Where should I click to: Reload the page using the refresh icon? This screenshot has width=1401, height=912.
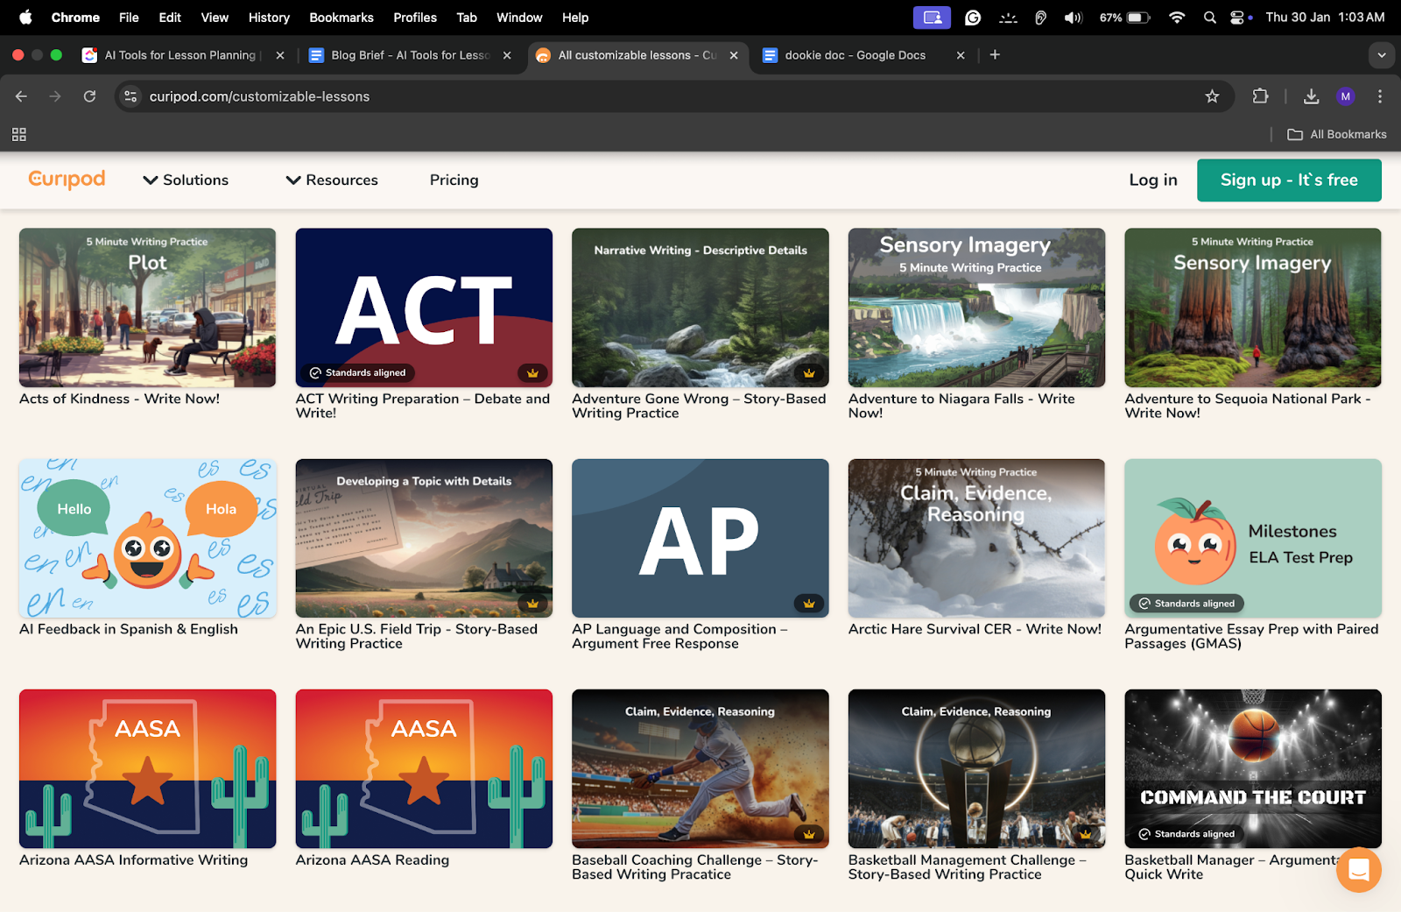[89, 96]
